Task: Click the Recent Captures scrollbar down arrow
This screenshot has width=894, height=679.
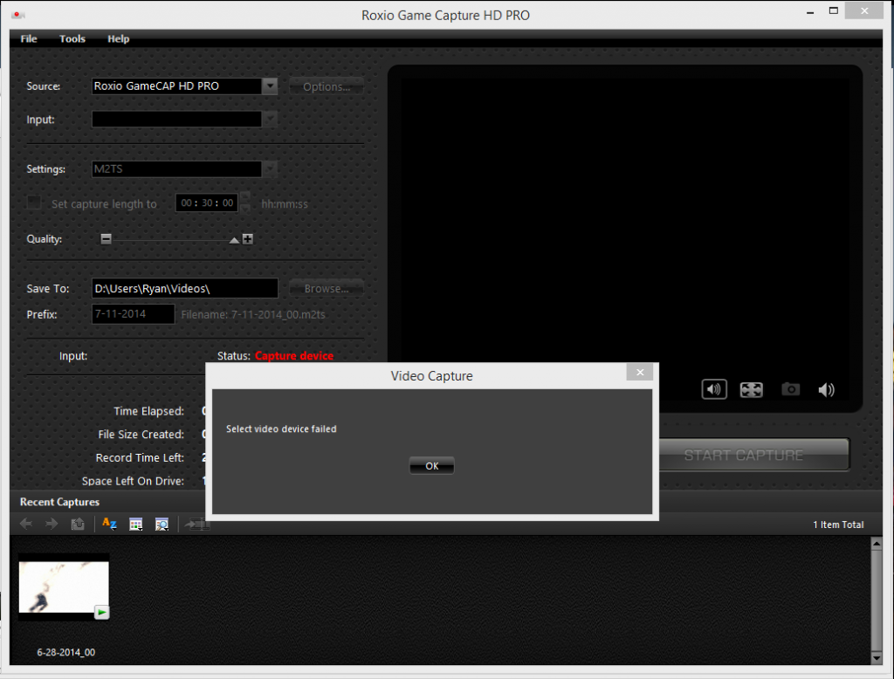Action: tap(877, 658)
